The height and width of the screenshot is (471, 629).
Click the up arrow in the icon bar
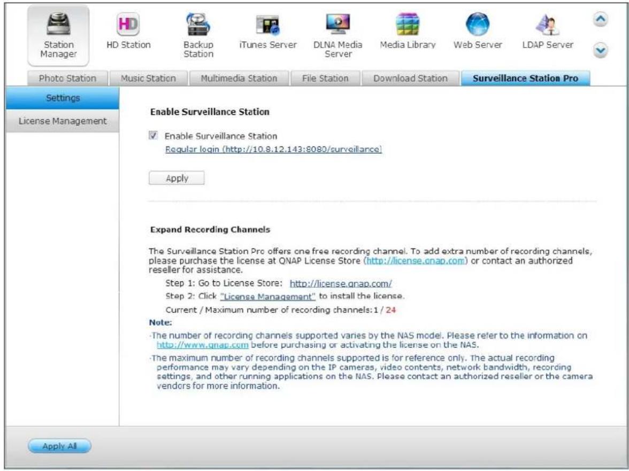click(600, 19)
